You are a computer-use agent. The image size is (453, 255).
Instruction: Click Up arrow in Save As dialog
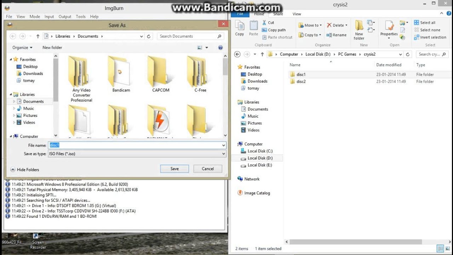point(38,36)
